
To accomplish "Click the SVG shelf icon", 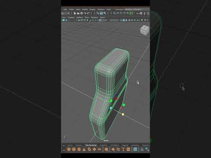I will (128, 149).
